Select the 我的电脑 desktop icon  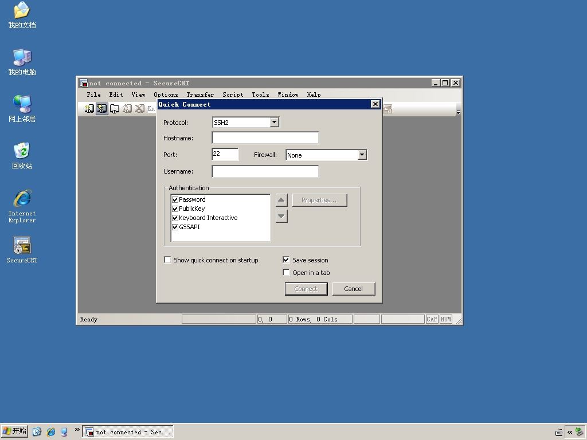point(22,62)
